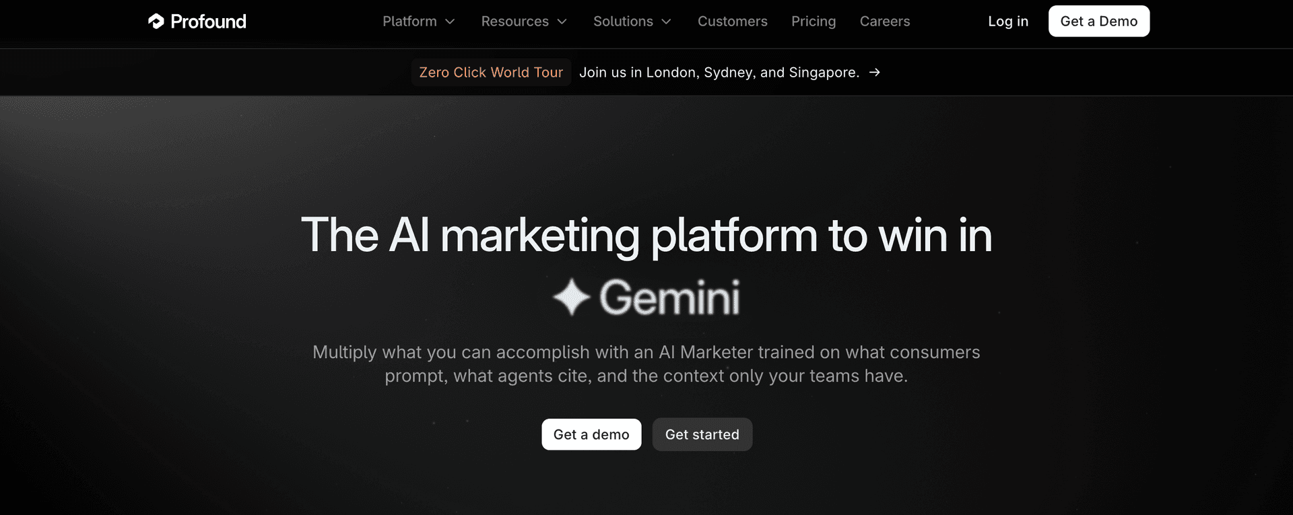Visit the Careers page
1293x515 pixels.
pos(884,22)
